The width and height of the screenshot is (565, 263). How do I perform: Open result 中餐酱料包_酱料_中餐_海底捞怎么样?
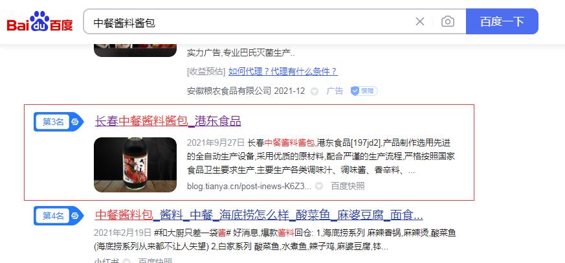point(259,215)
